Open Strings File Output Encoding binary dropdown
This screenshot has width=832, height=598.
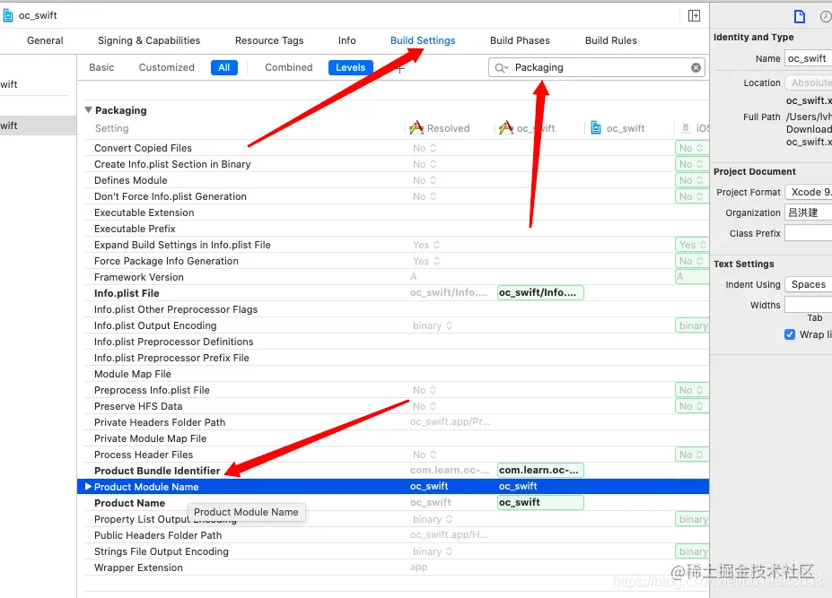click(433, 551)
